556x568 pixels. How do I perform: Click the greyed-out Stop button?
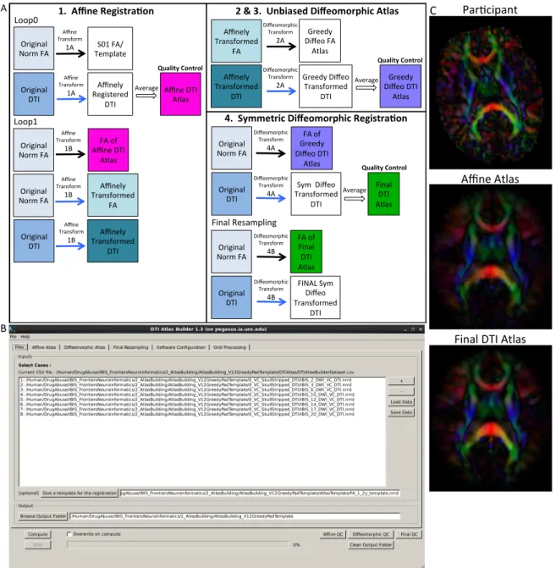38,545
